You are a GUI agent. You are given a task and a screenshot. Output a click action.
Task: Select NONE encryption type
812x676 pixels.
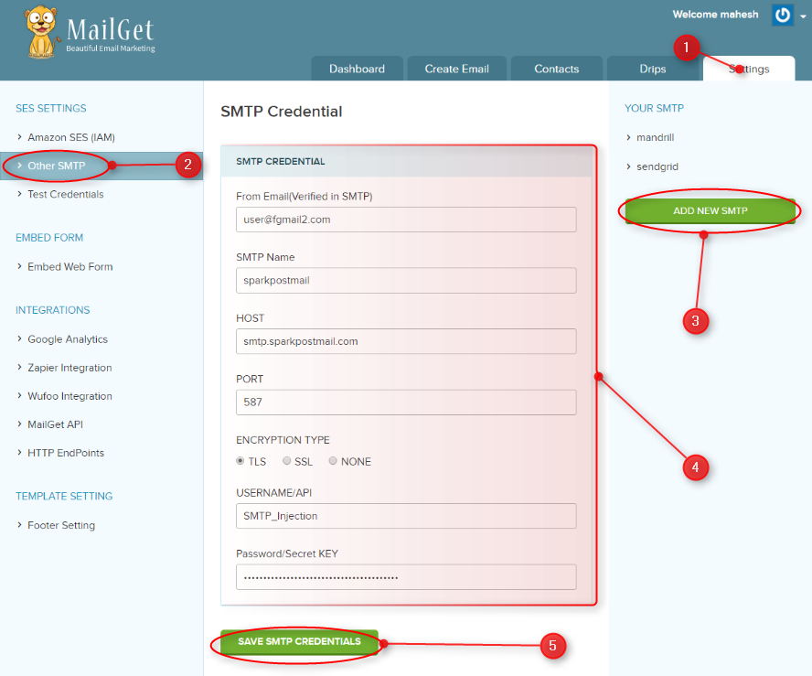(333, 461)
